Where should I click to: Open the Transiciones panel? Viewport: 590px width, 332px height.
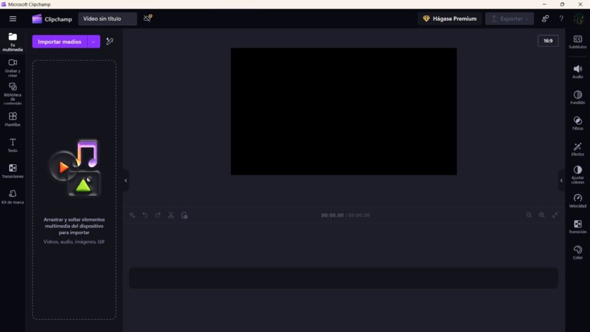tap(12, 172)
